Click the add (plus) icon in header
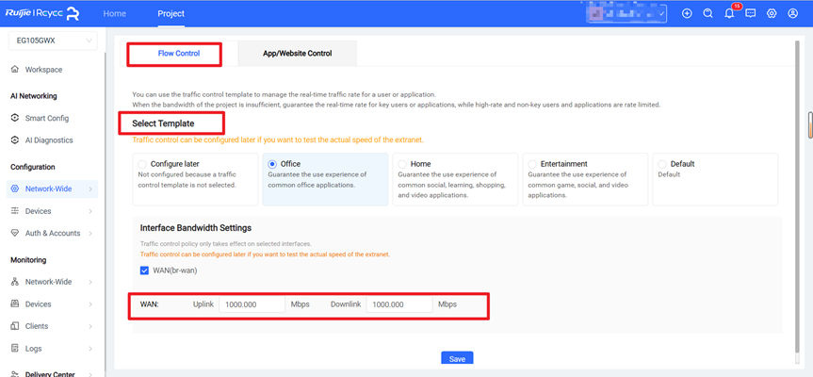The image size is (813, 377). [687, 14]
